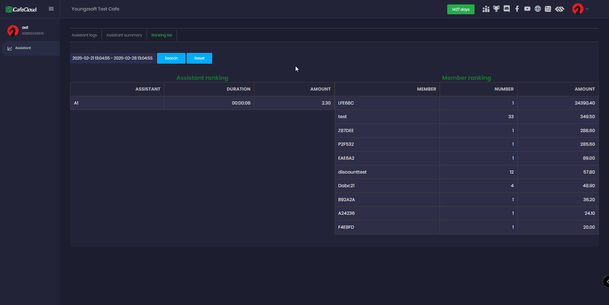609x305 pixels.
Task: Click the trophy icon in header
Action: [496, 9]
